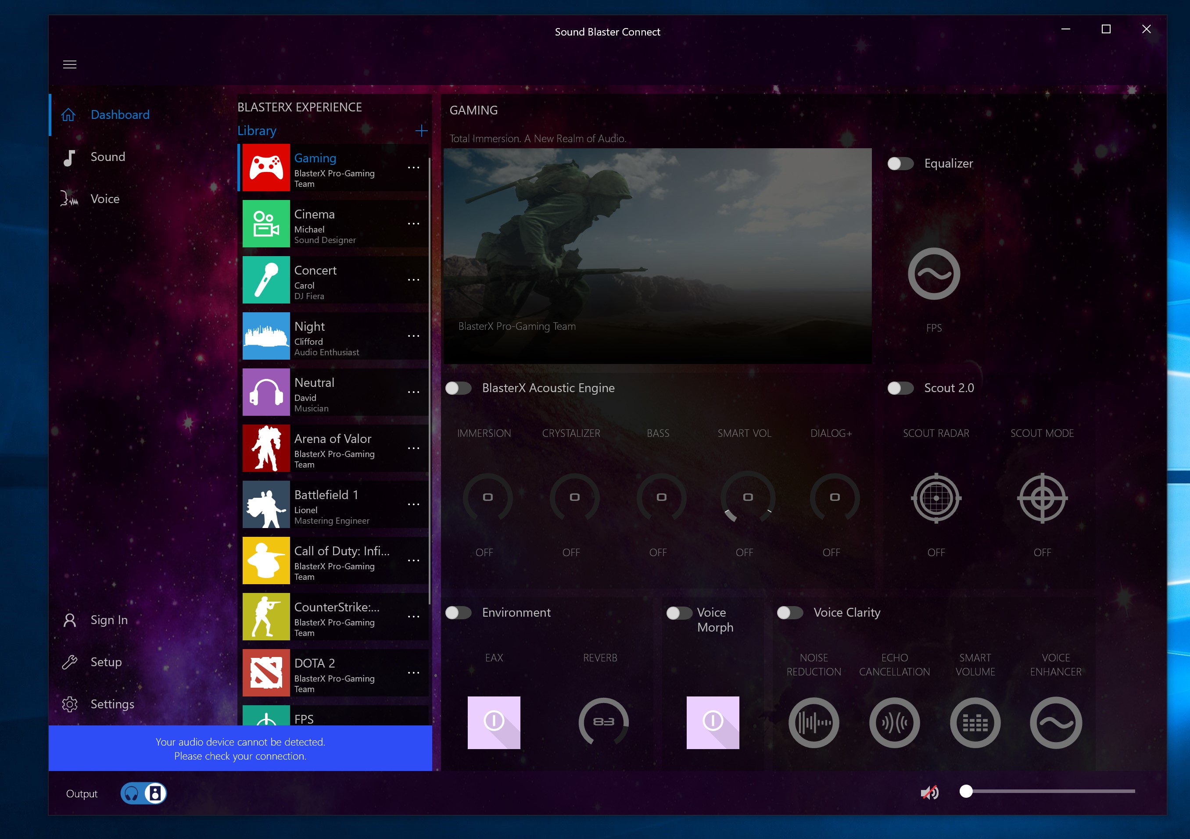
Task: Open more options for DOTA 2
Action: [x=414, y=673]
